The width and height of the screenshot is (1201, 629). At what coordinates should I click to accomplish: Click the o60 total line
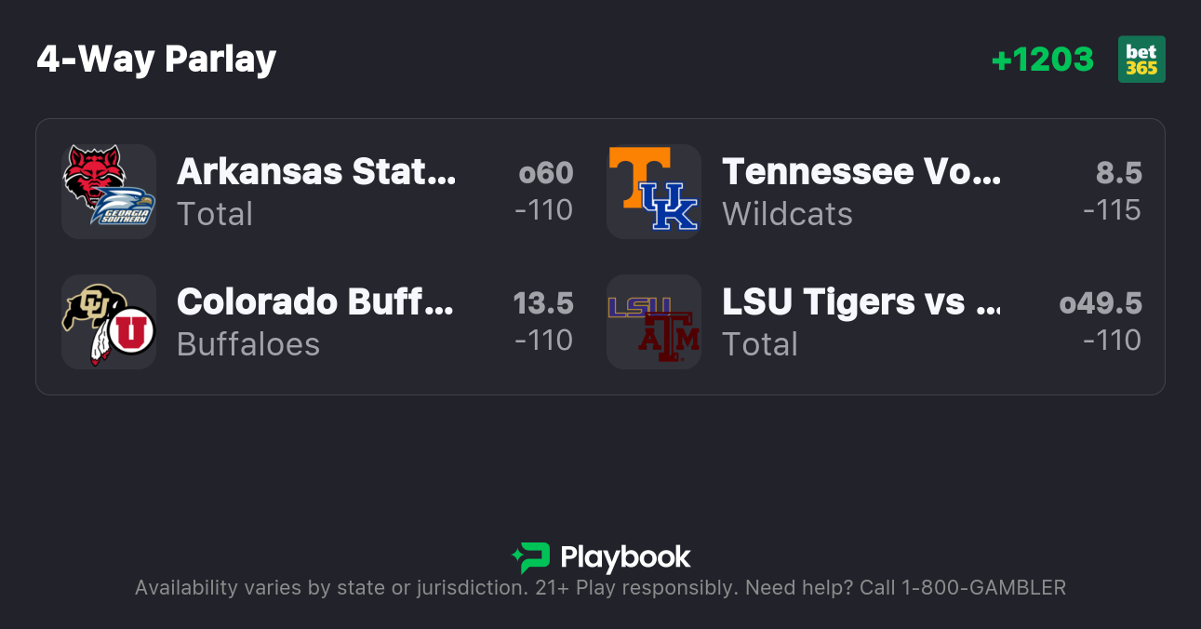coord(546,173)
